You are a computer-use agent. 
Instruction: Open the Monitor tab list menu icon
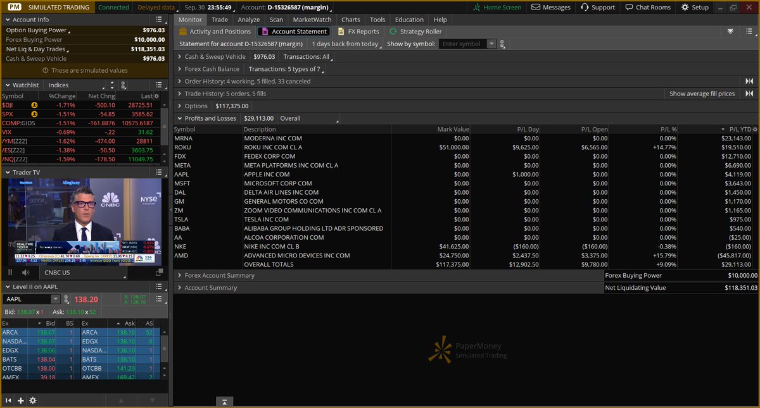pyautogui.click(x=750, y=32)
